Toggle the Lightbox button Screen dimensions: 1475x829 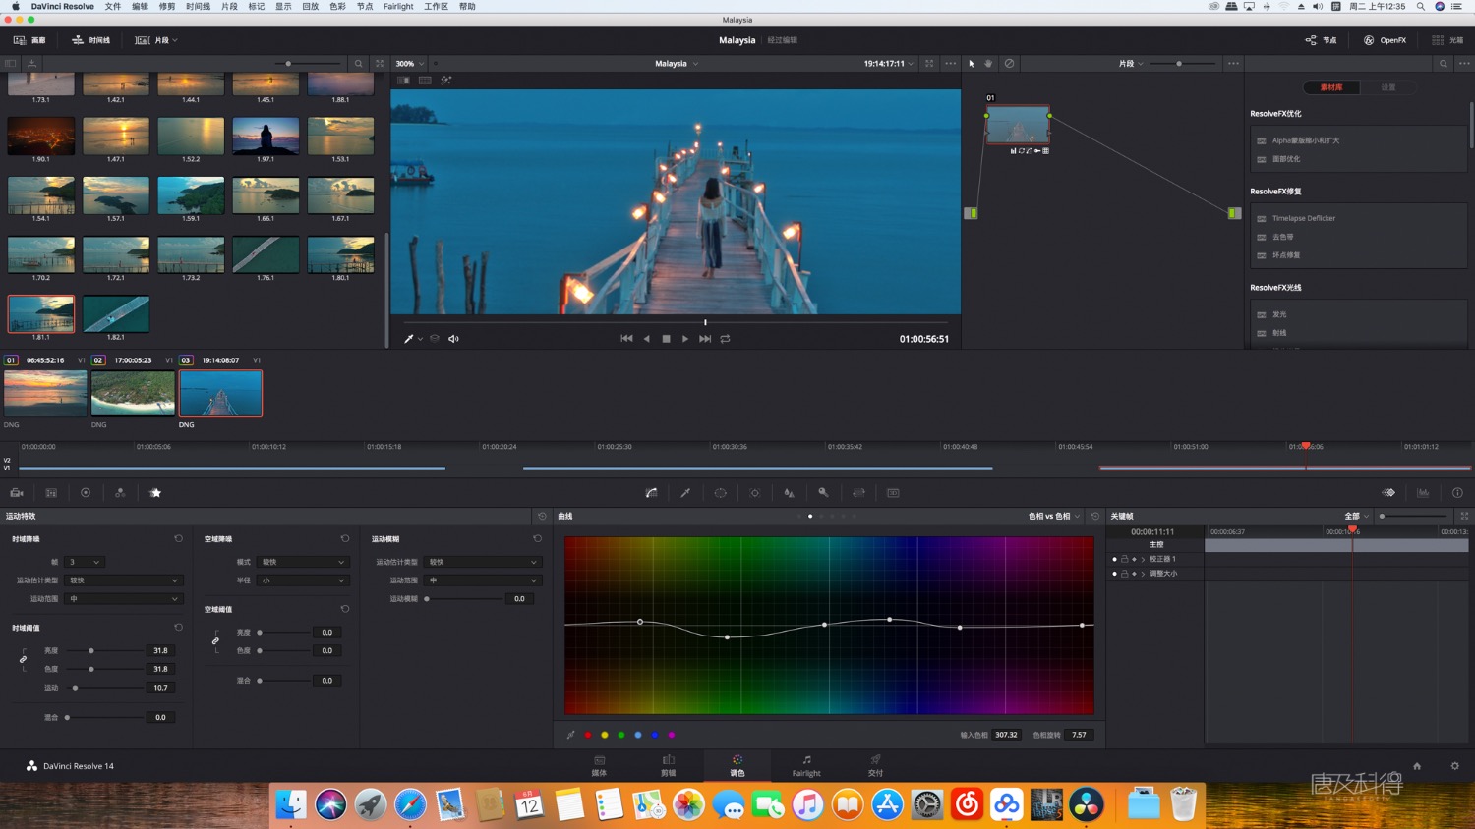[x=1447, y=40]
